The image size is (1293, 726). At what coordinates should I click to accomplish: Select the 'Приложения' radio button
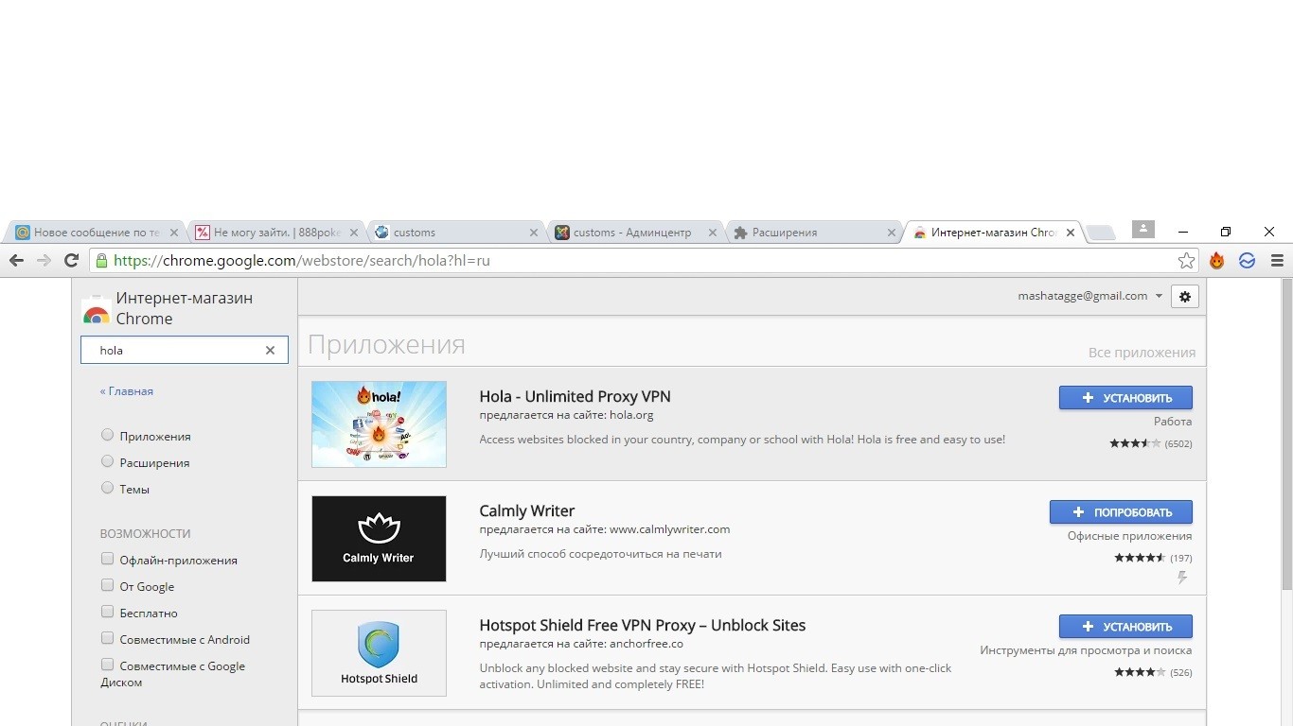107,435
